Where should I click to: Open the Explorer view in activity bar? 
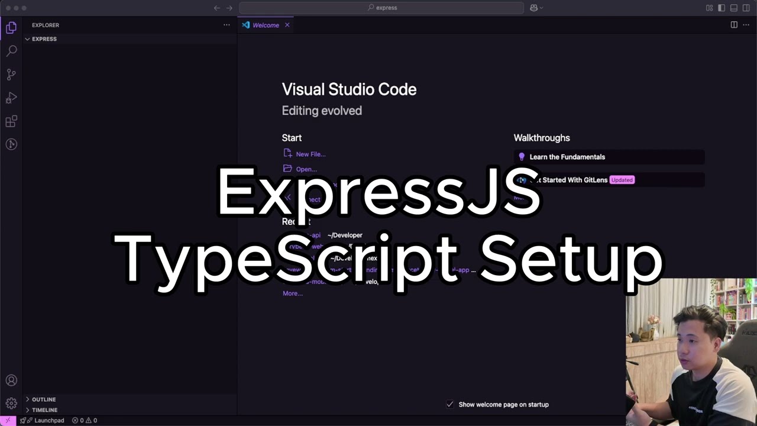tap(11, 27)
